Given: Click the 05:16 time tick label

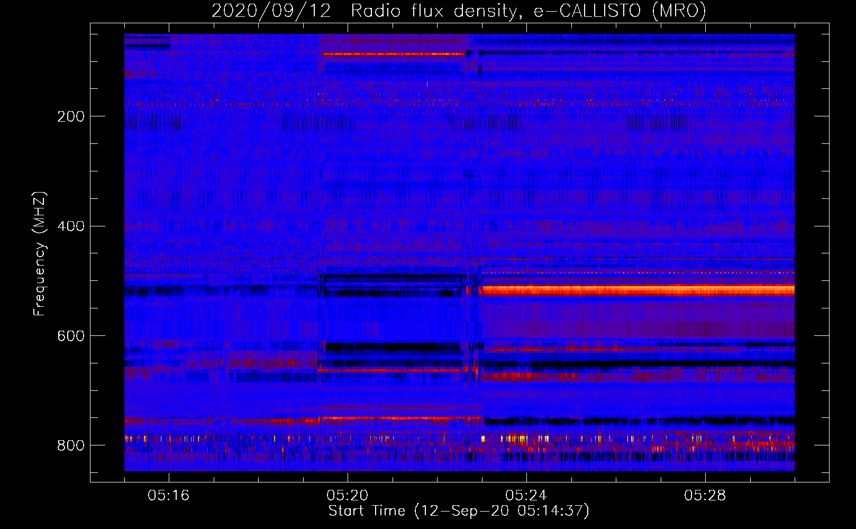Looking at the screenshot, I should point(169,495).
